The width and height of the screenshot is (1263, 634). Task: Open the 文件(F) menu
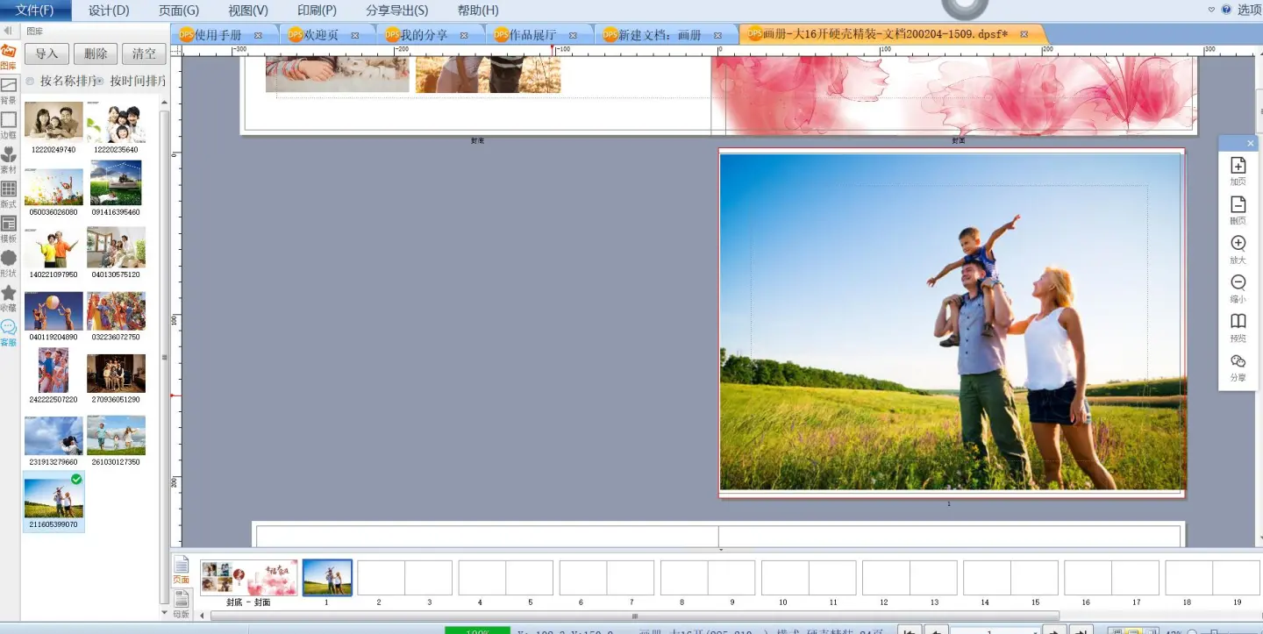[34, 11]
